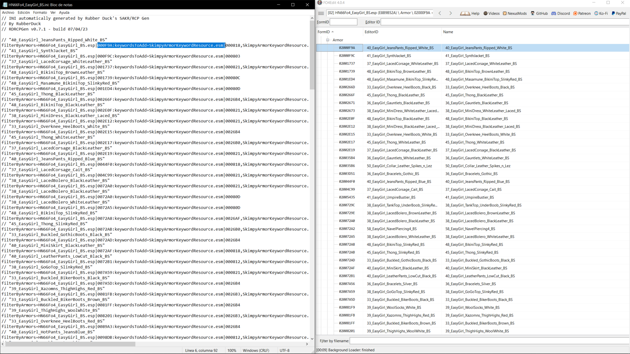The image size is (630, 354).
Task: Collapse the Armor tree node
Action: [327, 40]
